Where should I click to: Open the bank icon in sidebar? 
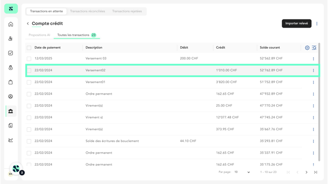10,111
